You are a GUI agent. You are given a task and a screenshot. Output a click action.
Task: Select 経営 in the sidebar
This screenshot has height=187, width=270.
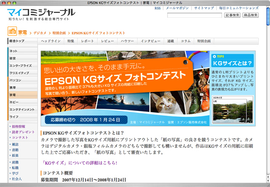click(x=22, y=58)
